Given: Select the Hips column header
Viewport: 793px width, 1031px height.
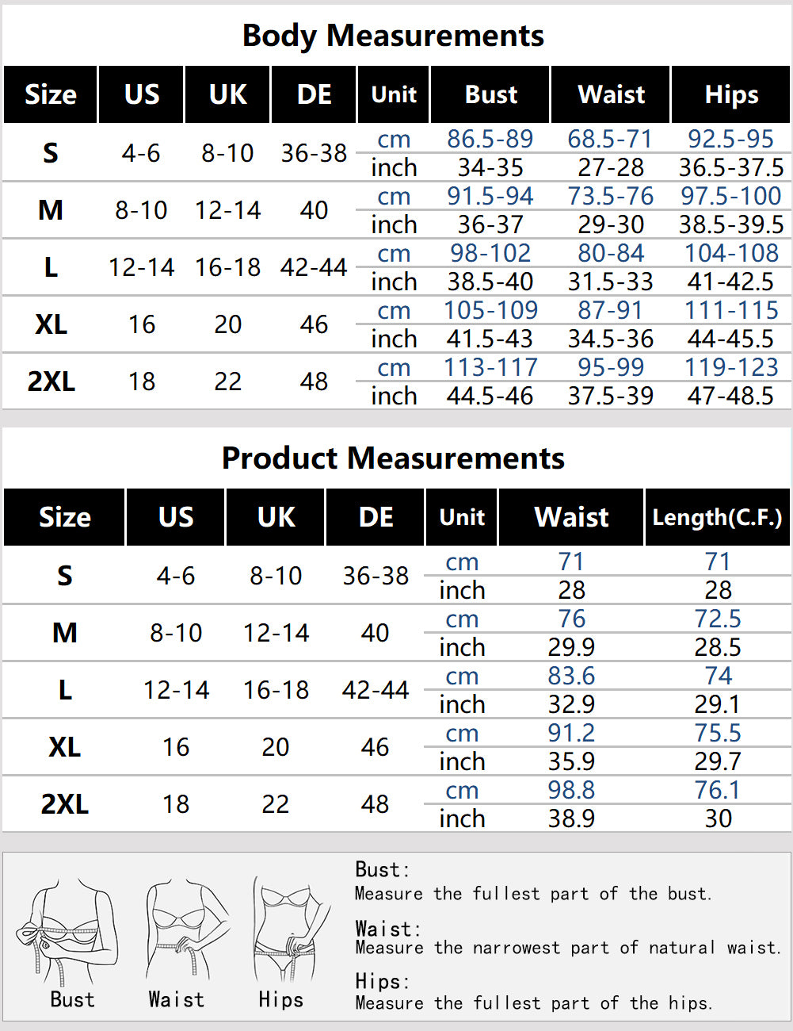Looking at the screenshot, I should (x=731, y=94).
